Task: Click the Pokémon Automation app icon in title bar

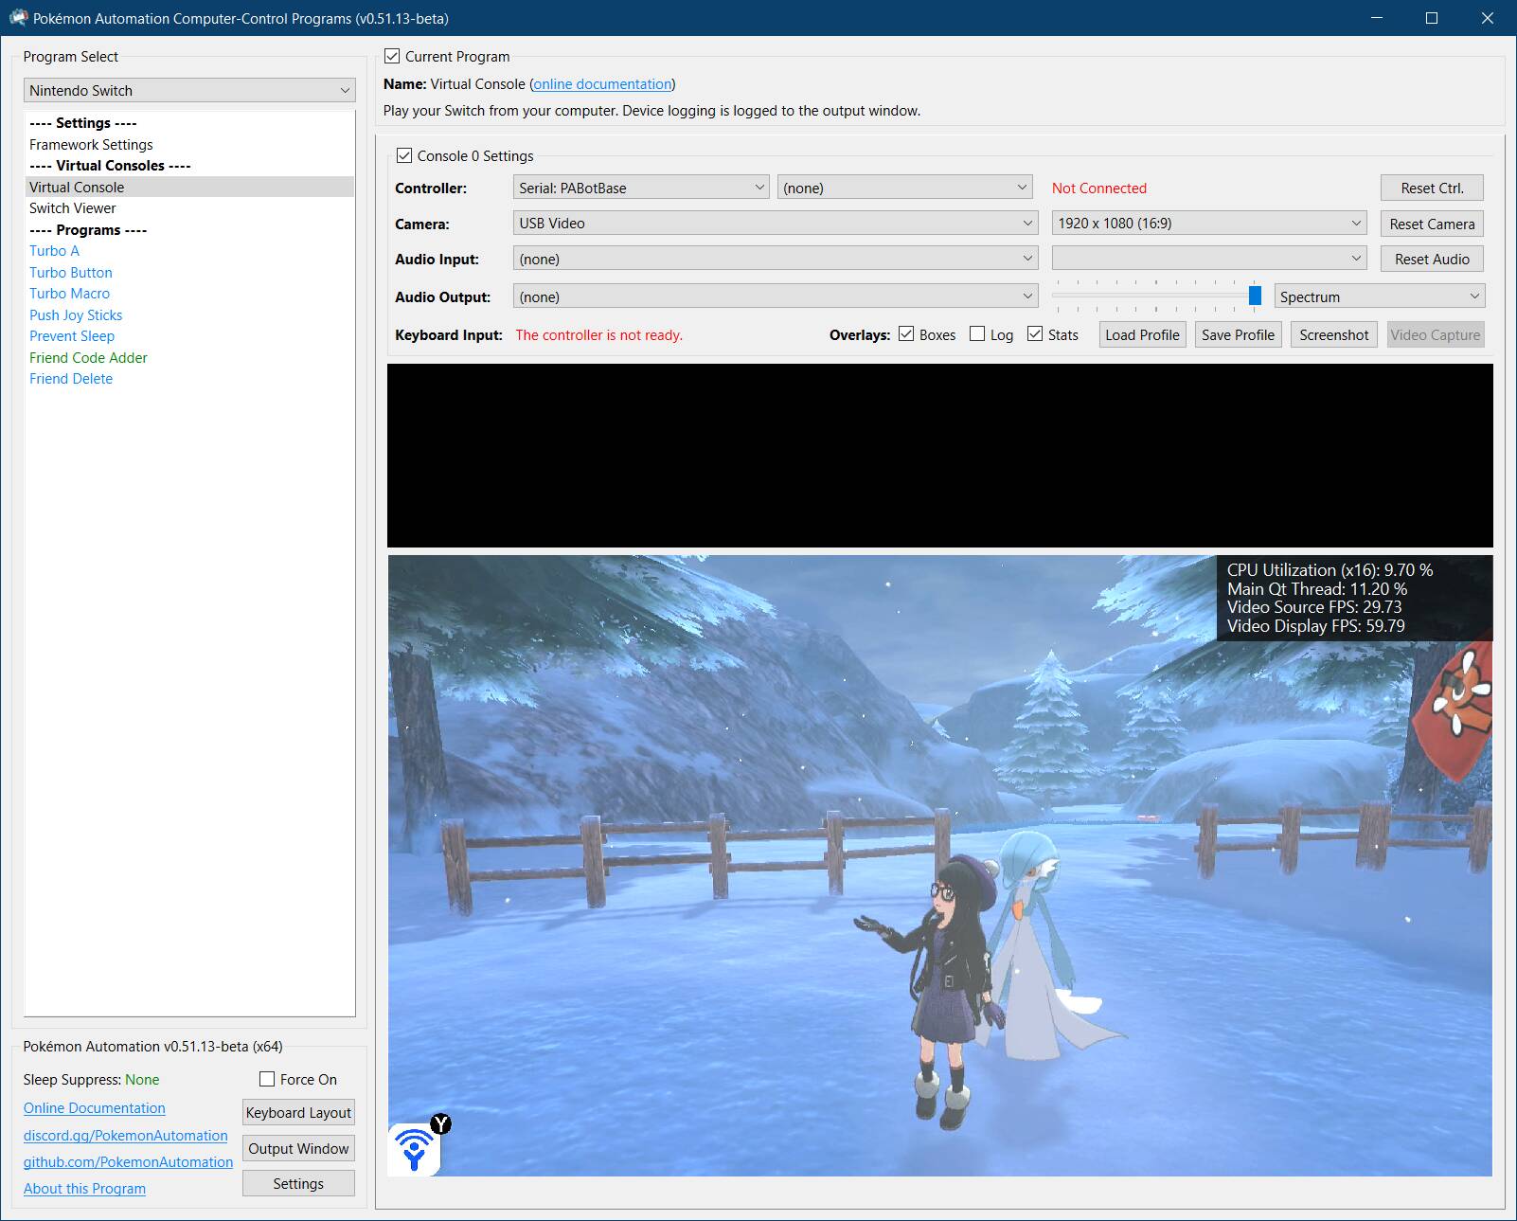Action: 18,18
